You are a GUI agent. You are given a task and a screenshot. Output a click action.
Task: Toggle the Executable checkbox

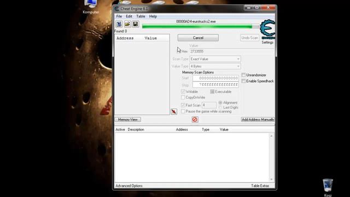click(x=212, y=91)
